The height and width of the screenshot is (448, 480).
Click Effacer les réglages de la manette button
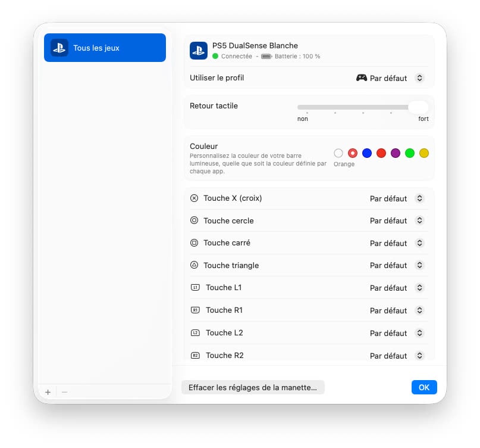(x=253, y=387)
